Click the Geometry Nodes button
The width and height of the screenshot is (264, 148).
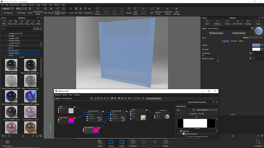tap(153, 98)
